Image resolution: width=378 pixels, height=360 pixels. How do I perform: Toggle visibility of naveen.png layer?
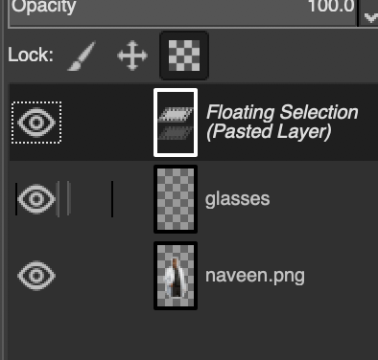[x=36, y=276]
